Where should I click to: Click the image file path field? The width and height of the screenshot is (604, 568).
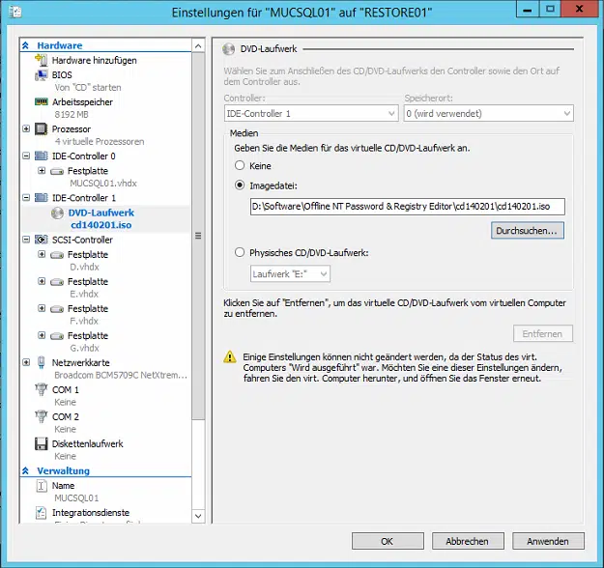click(x=401, y=206)
